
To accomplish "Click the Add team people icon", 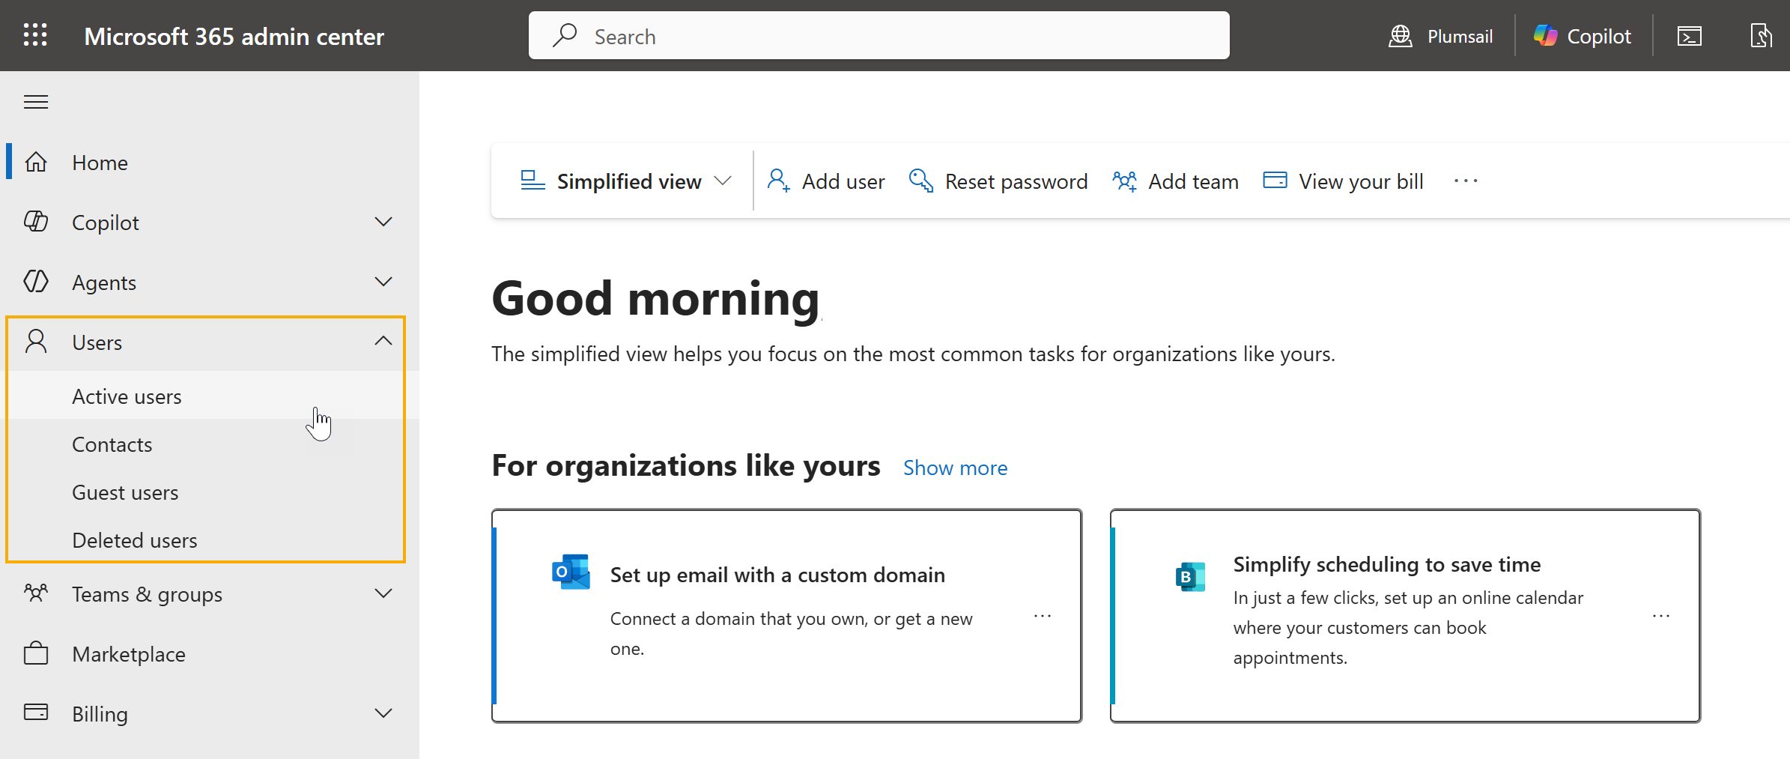I will 1125,181.
